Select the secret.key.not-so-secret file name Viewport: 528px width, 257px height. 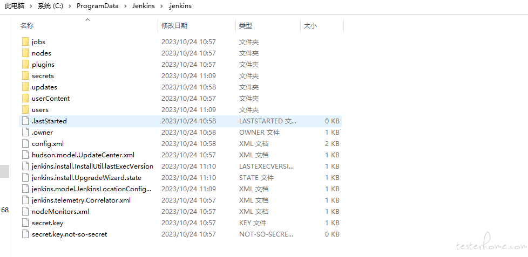pos(69,234)
